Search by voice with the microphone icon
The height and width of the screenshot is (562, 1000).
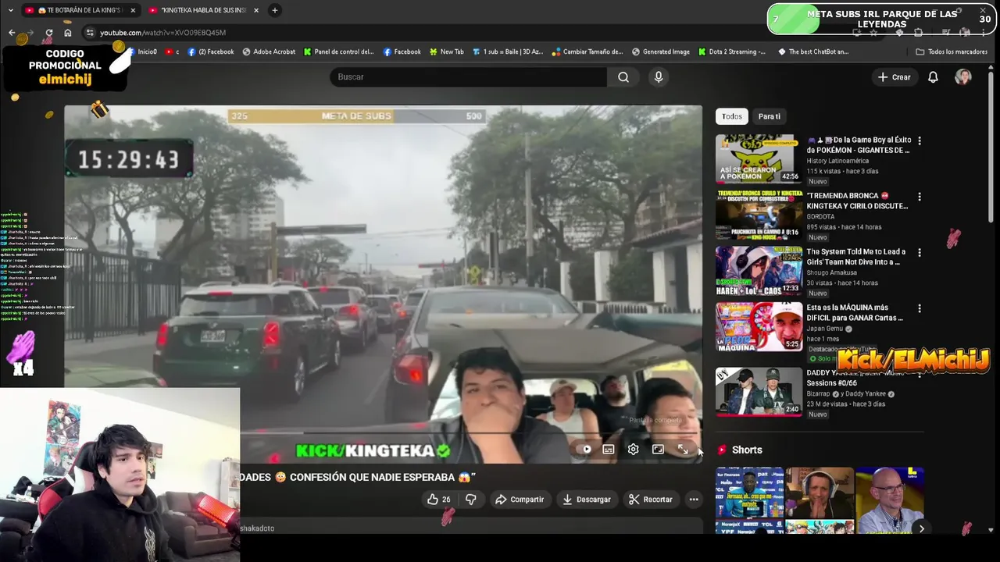pyautogui.click(x=659, y=77)
